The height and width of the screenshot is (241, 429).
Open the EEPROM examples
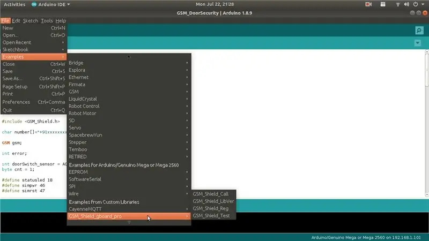pos(129,172)
